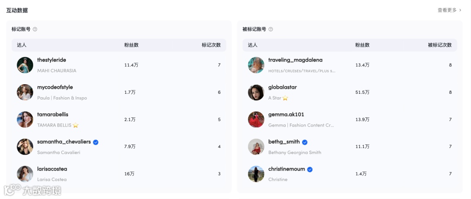
Task: Click 被标记次数 column header
Action: coord(440,45)
